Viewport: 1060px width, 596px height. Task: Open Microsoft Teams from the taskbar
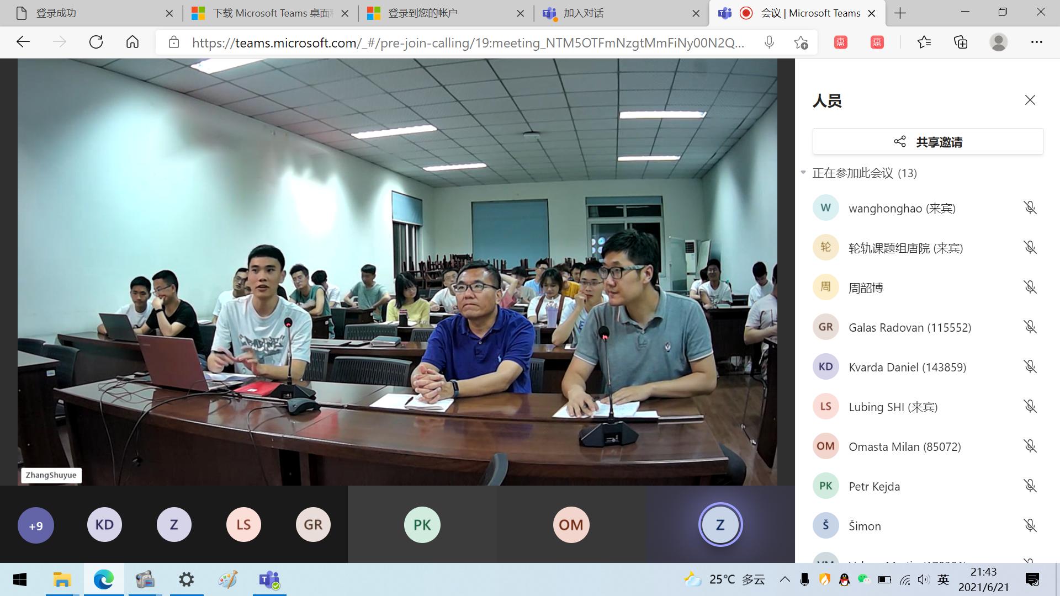click(269, 579)
